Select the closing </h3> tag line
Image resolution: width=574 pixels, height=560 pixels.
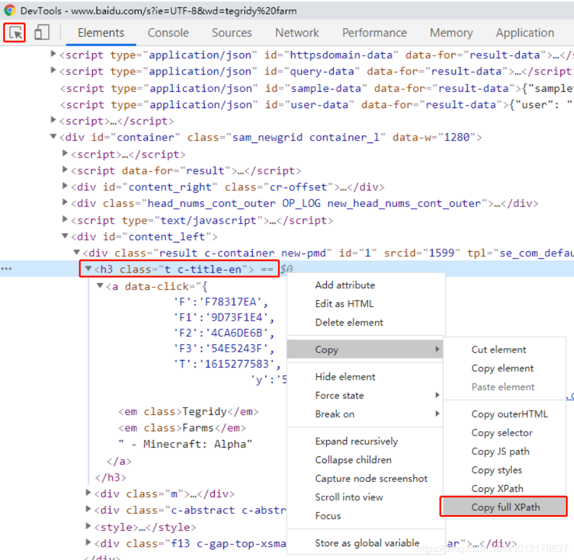(111, 477)
